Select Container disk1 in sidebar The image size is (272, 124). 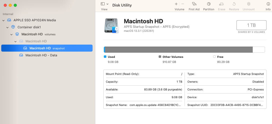29,27
